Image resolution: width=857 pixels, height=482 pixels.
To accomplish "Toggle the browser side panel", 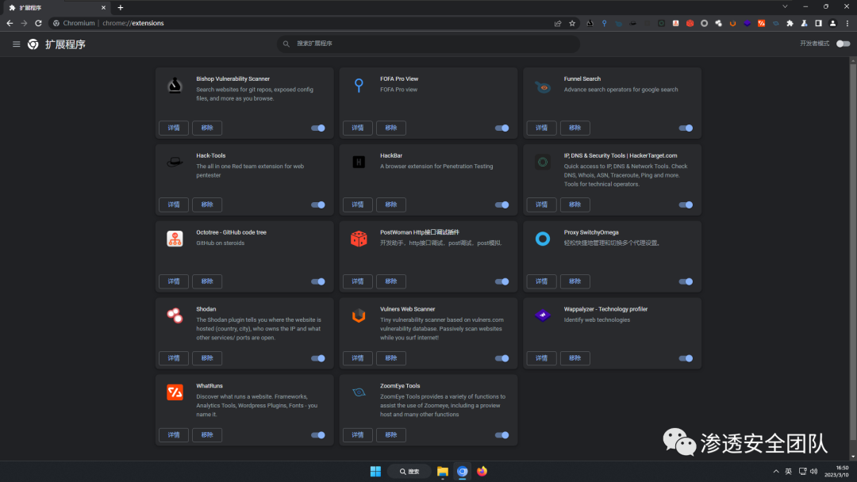I will tap(818, 24).
